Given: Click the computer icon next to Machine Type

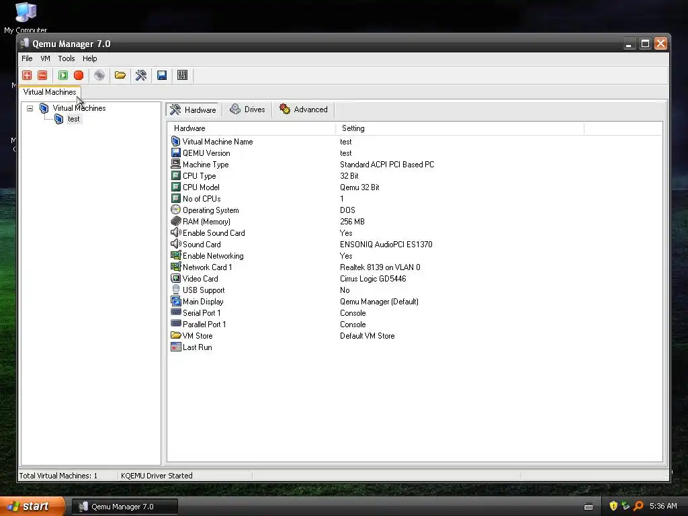Looking at the screenshot, I should point(176,164).
